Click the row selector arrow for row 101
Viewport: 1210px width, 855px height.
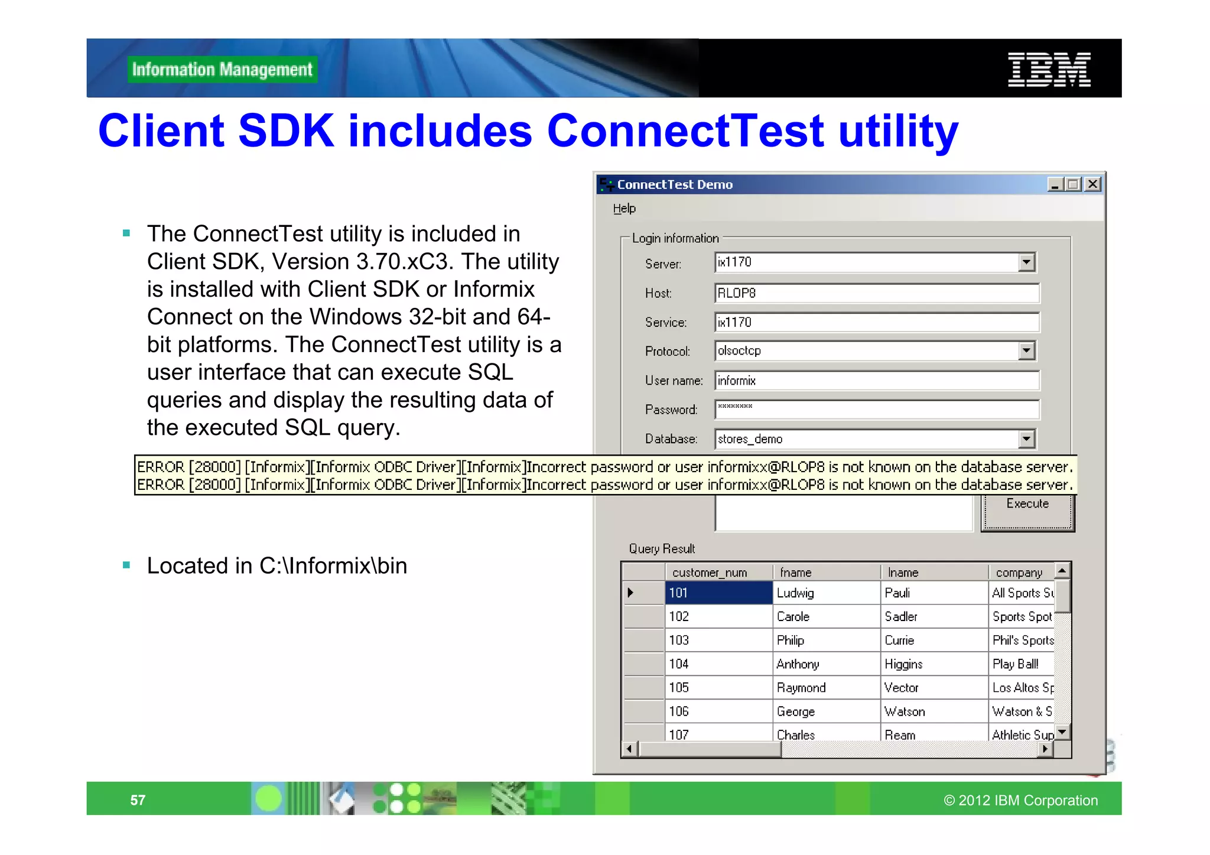(643, 593)
